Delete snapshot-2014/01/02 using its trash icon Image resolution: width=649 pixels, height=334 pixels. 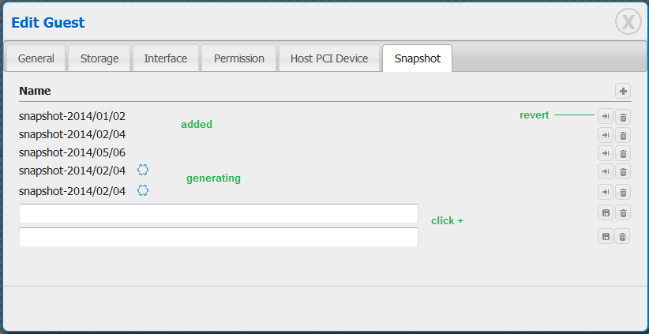[623, 117]
